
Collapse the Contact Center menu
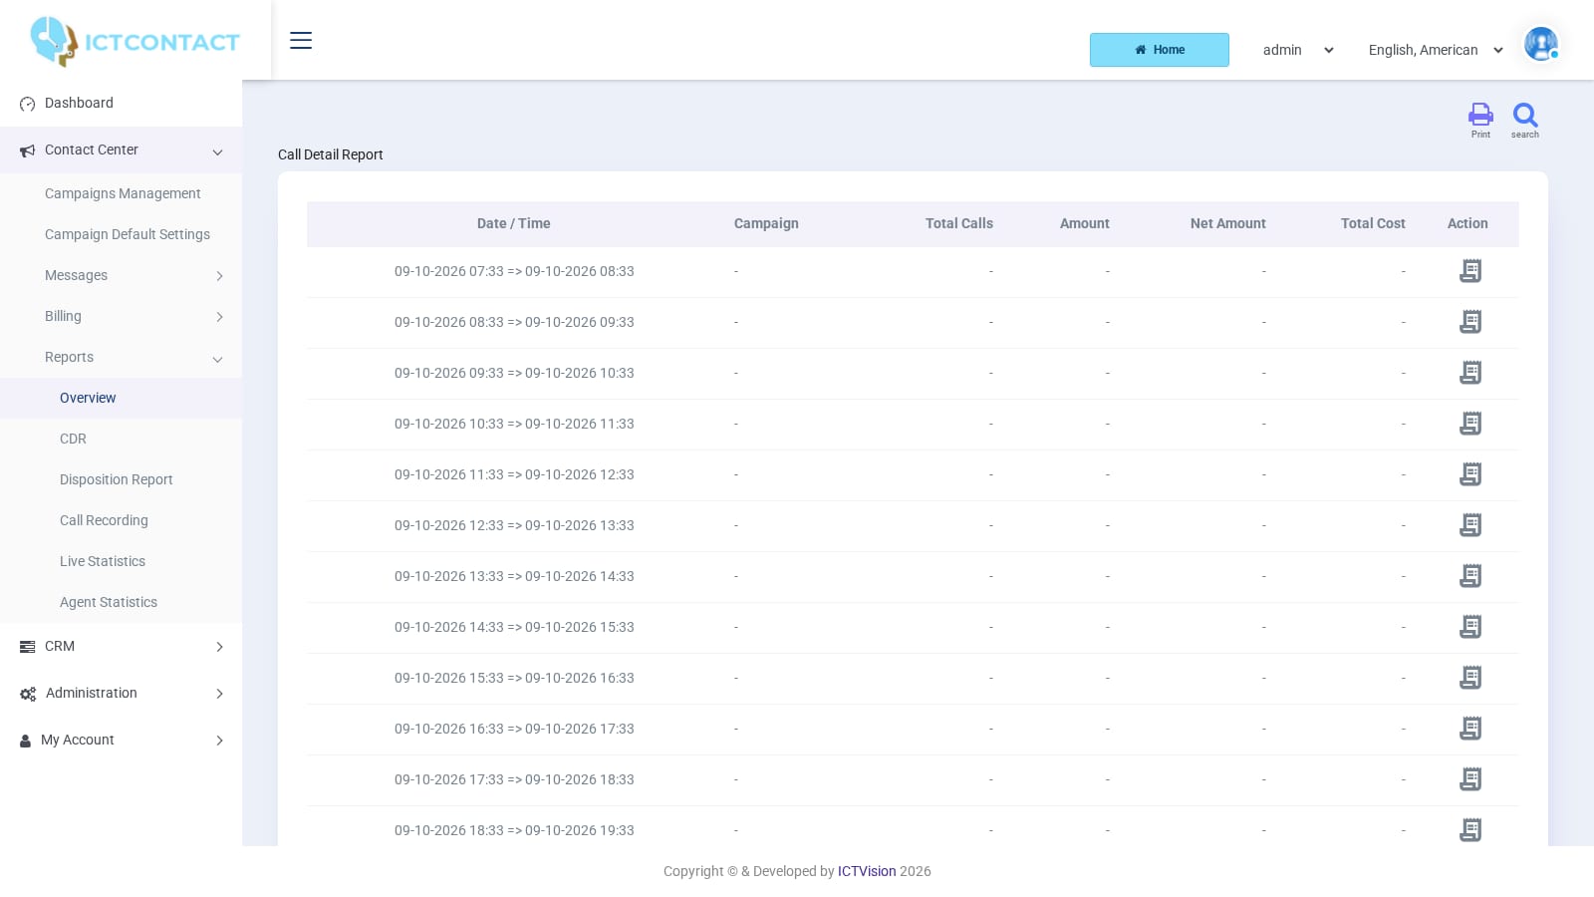tap(121, 150)
